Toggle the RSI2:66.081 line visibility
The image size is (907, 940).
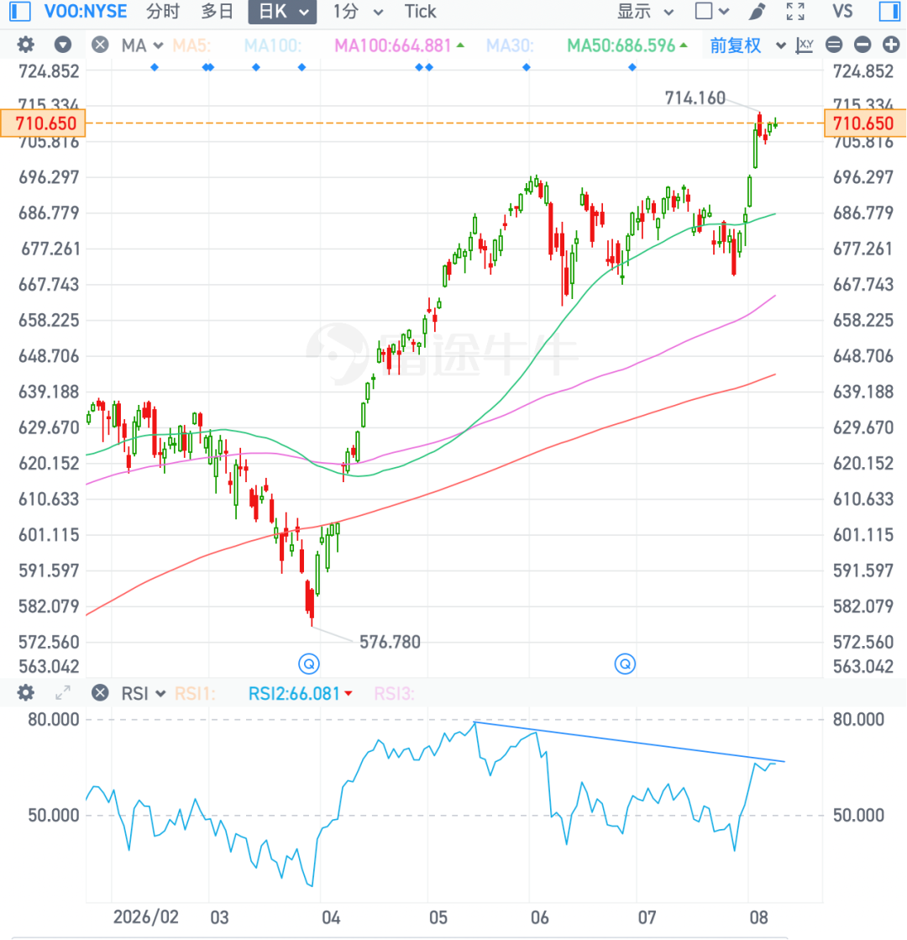coord(301,694)
